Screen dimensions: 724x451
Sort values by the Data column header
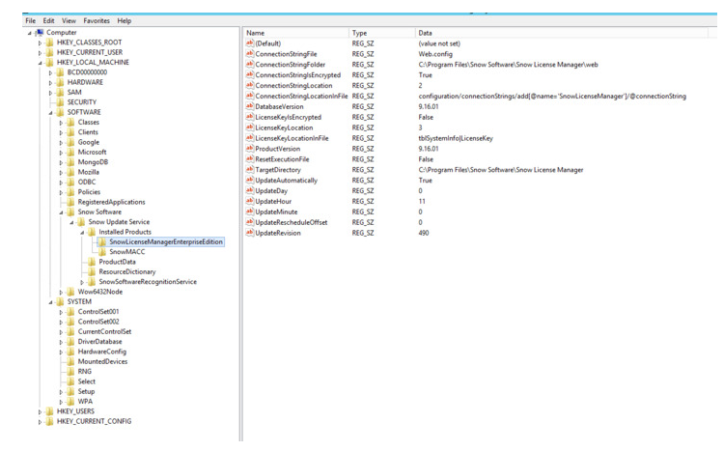coord(561,33)
